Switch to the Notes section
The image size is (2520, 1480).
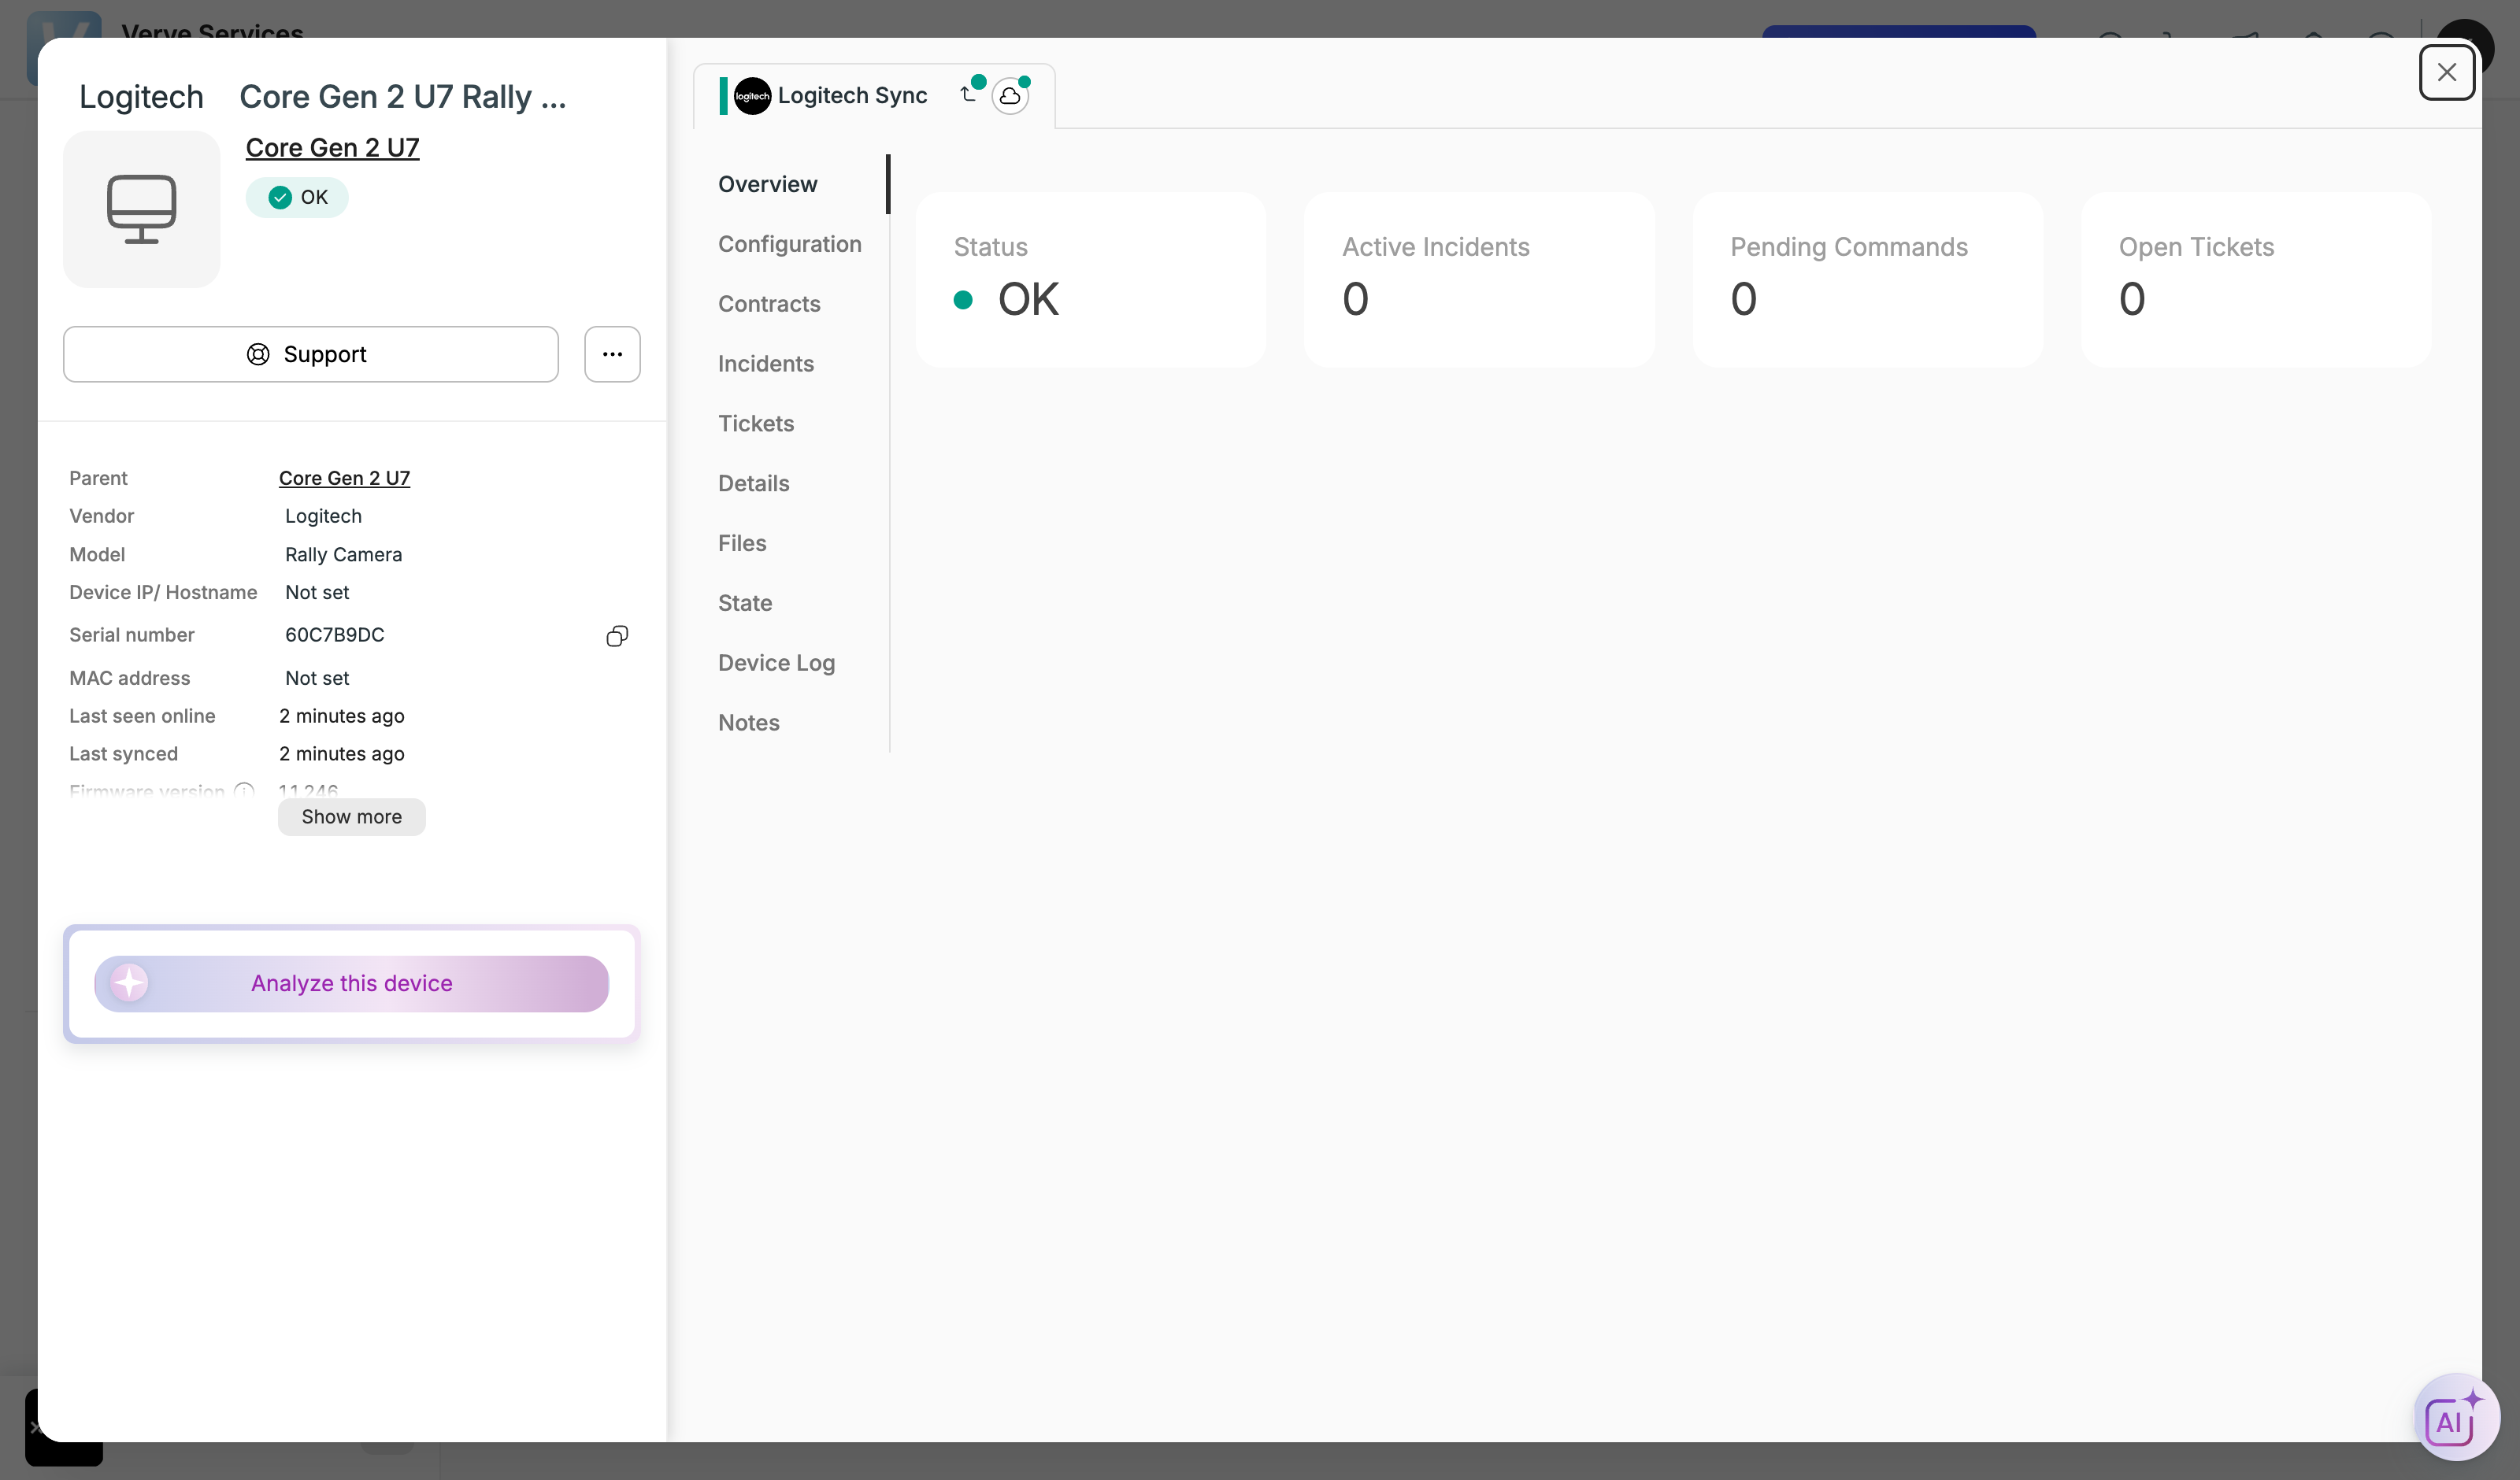pyautogui.click(x=748, y=723)
